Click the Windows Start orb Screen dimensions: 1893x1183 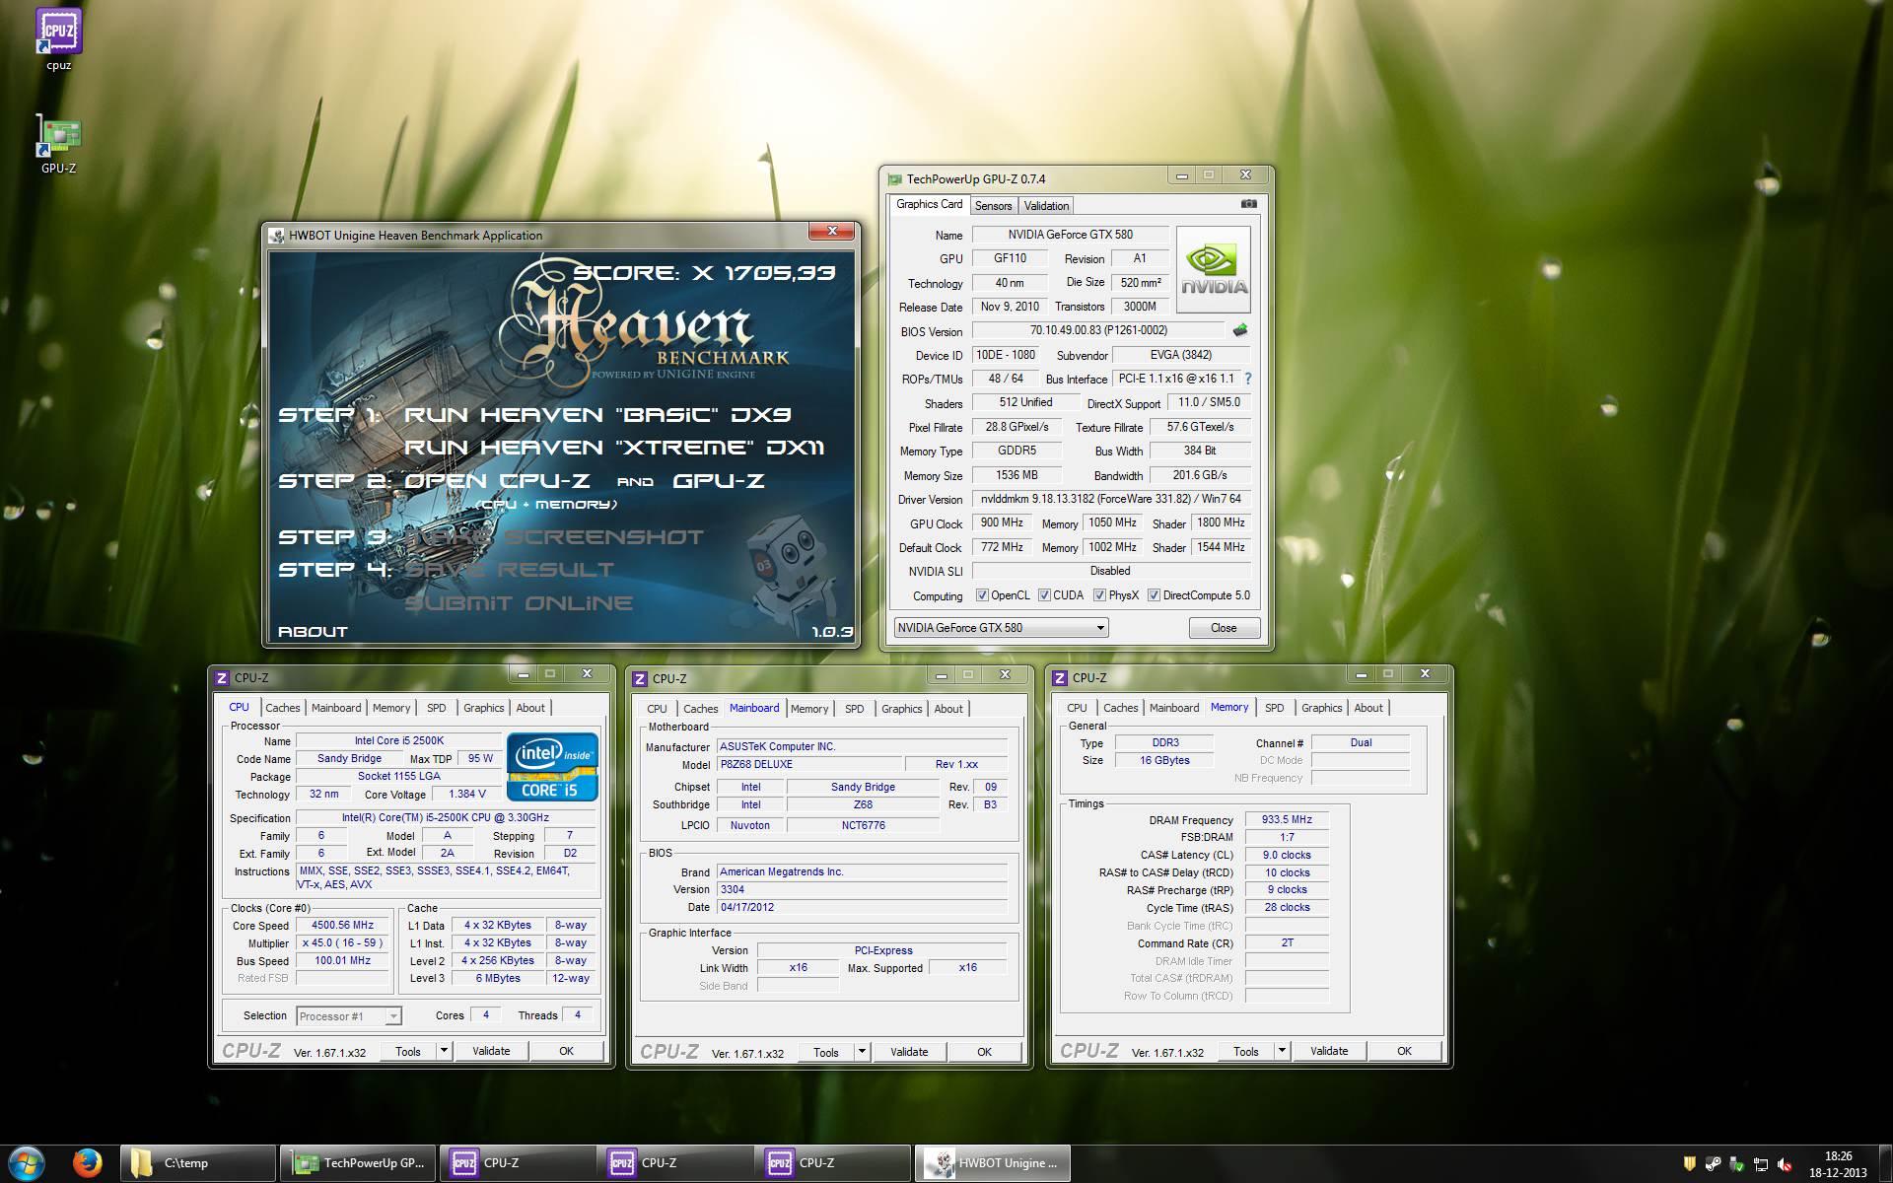point(27,1163)
